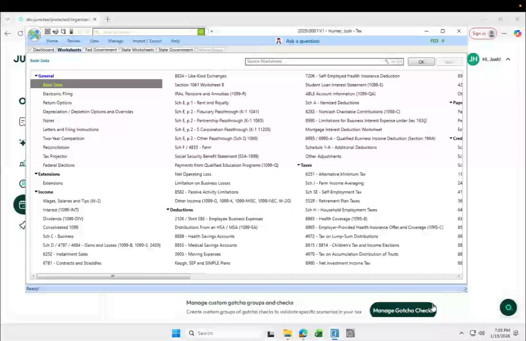
Task: Open the browser tab list chevron
Action: click(8, 19)
